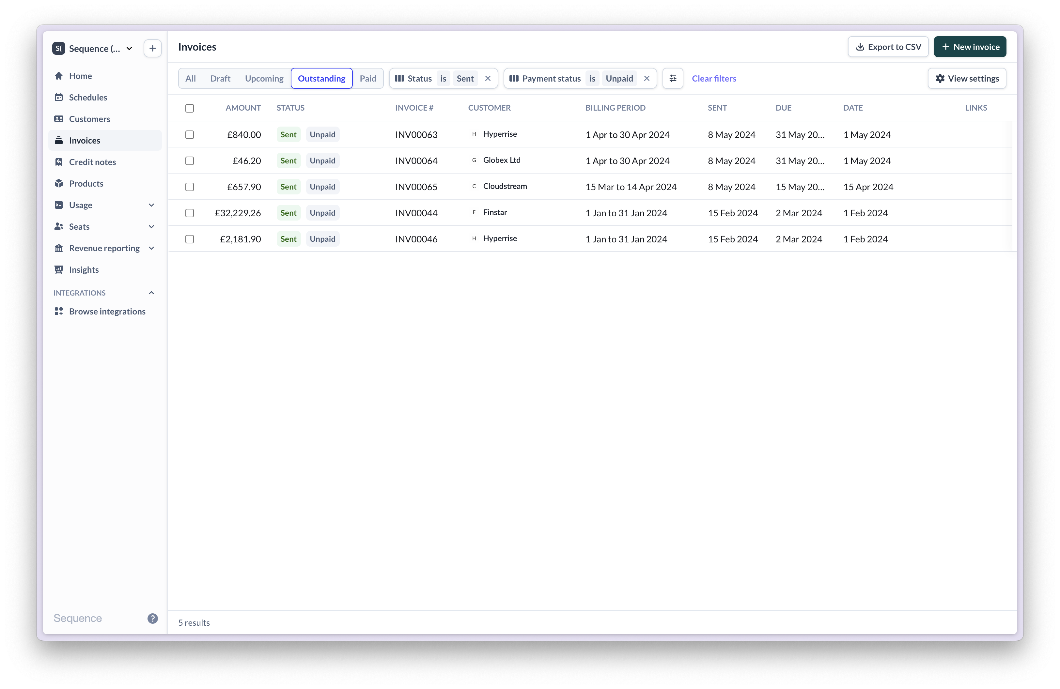
Task: Check the box for invoice INV00044
Action: click(190, 213)
